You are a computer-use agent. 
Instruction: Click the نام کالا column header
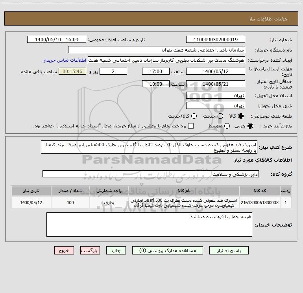pos(184,191)
